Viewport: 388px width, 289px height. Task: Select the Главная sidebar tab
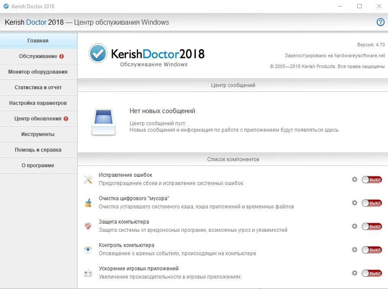39,41
